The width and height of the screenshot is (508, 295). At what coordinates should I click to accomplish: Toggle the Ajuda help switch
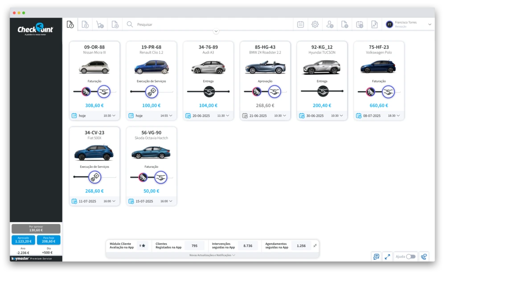click(410, 257)
